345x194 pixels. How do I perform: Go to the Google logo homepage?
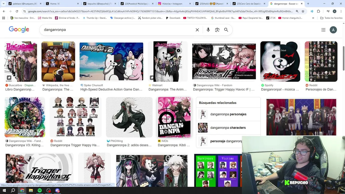pyautogui.click(x=19, y=30)
